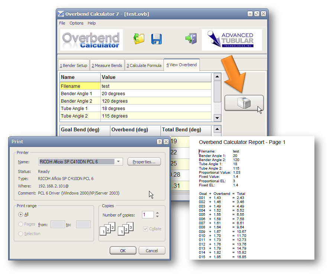Click the 'test' filename value cell
The image size is (330, 276).
coord(156,86)
